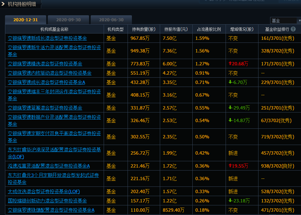Click the 持股市值(元) column header
301x215 pixels.
(176, 29)
